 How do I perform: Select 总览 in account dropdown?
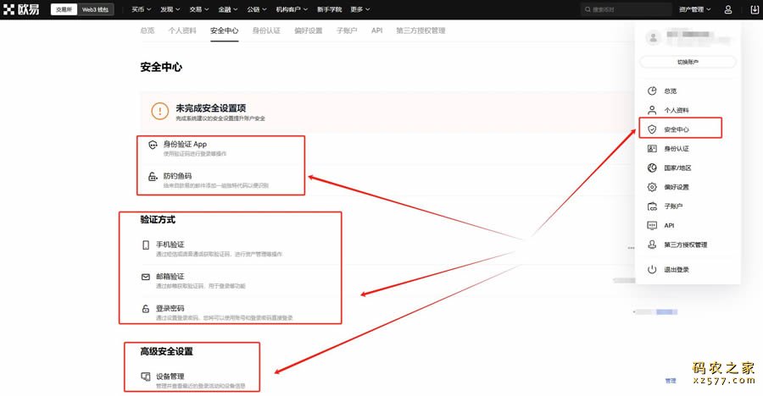[670, 91]
